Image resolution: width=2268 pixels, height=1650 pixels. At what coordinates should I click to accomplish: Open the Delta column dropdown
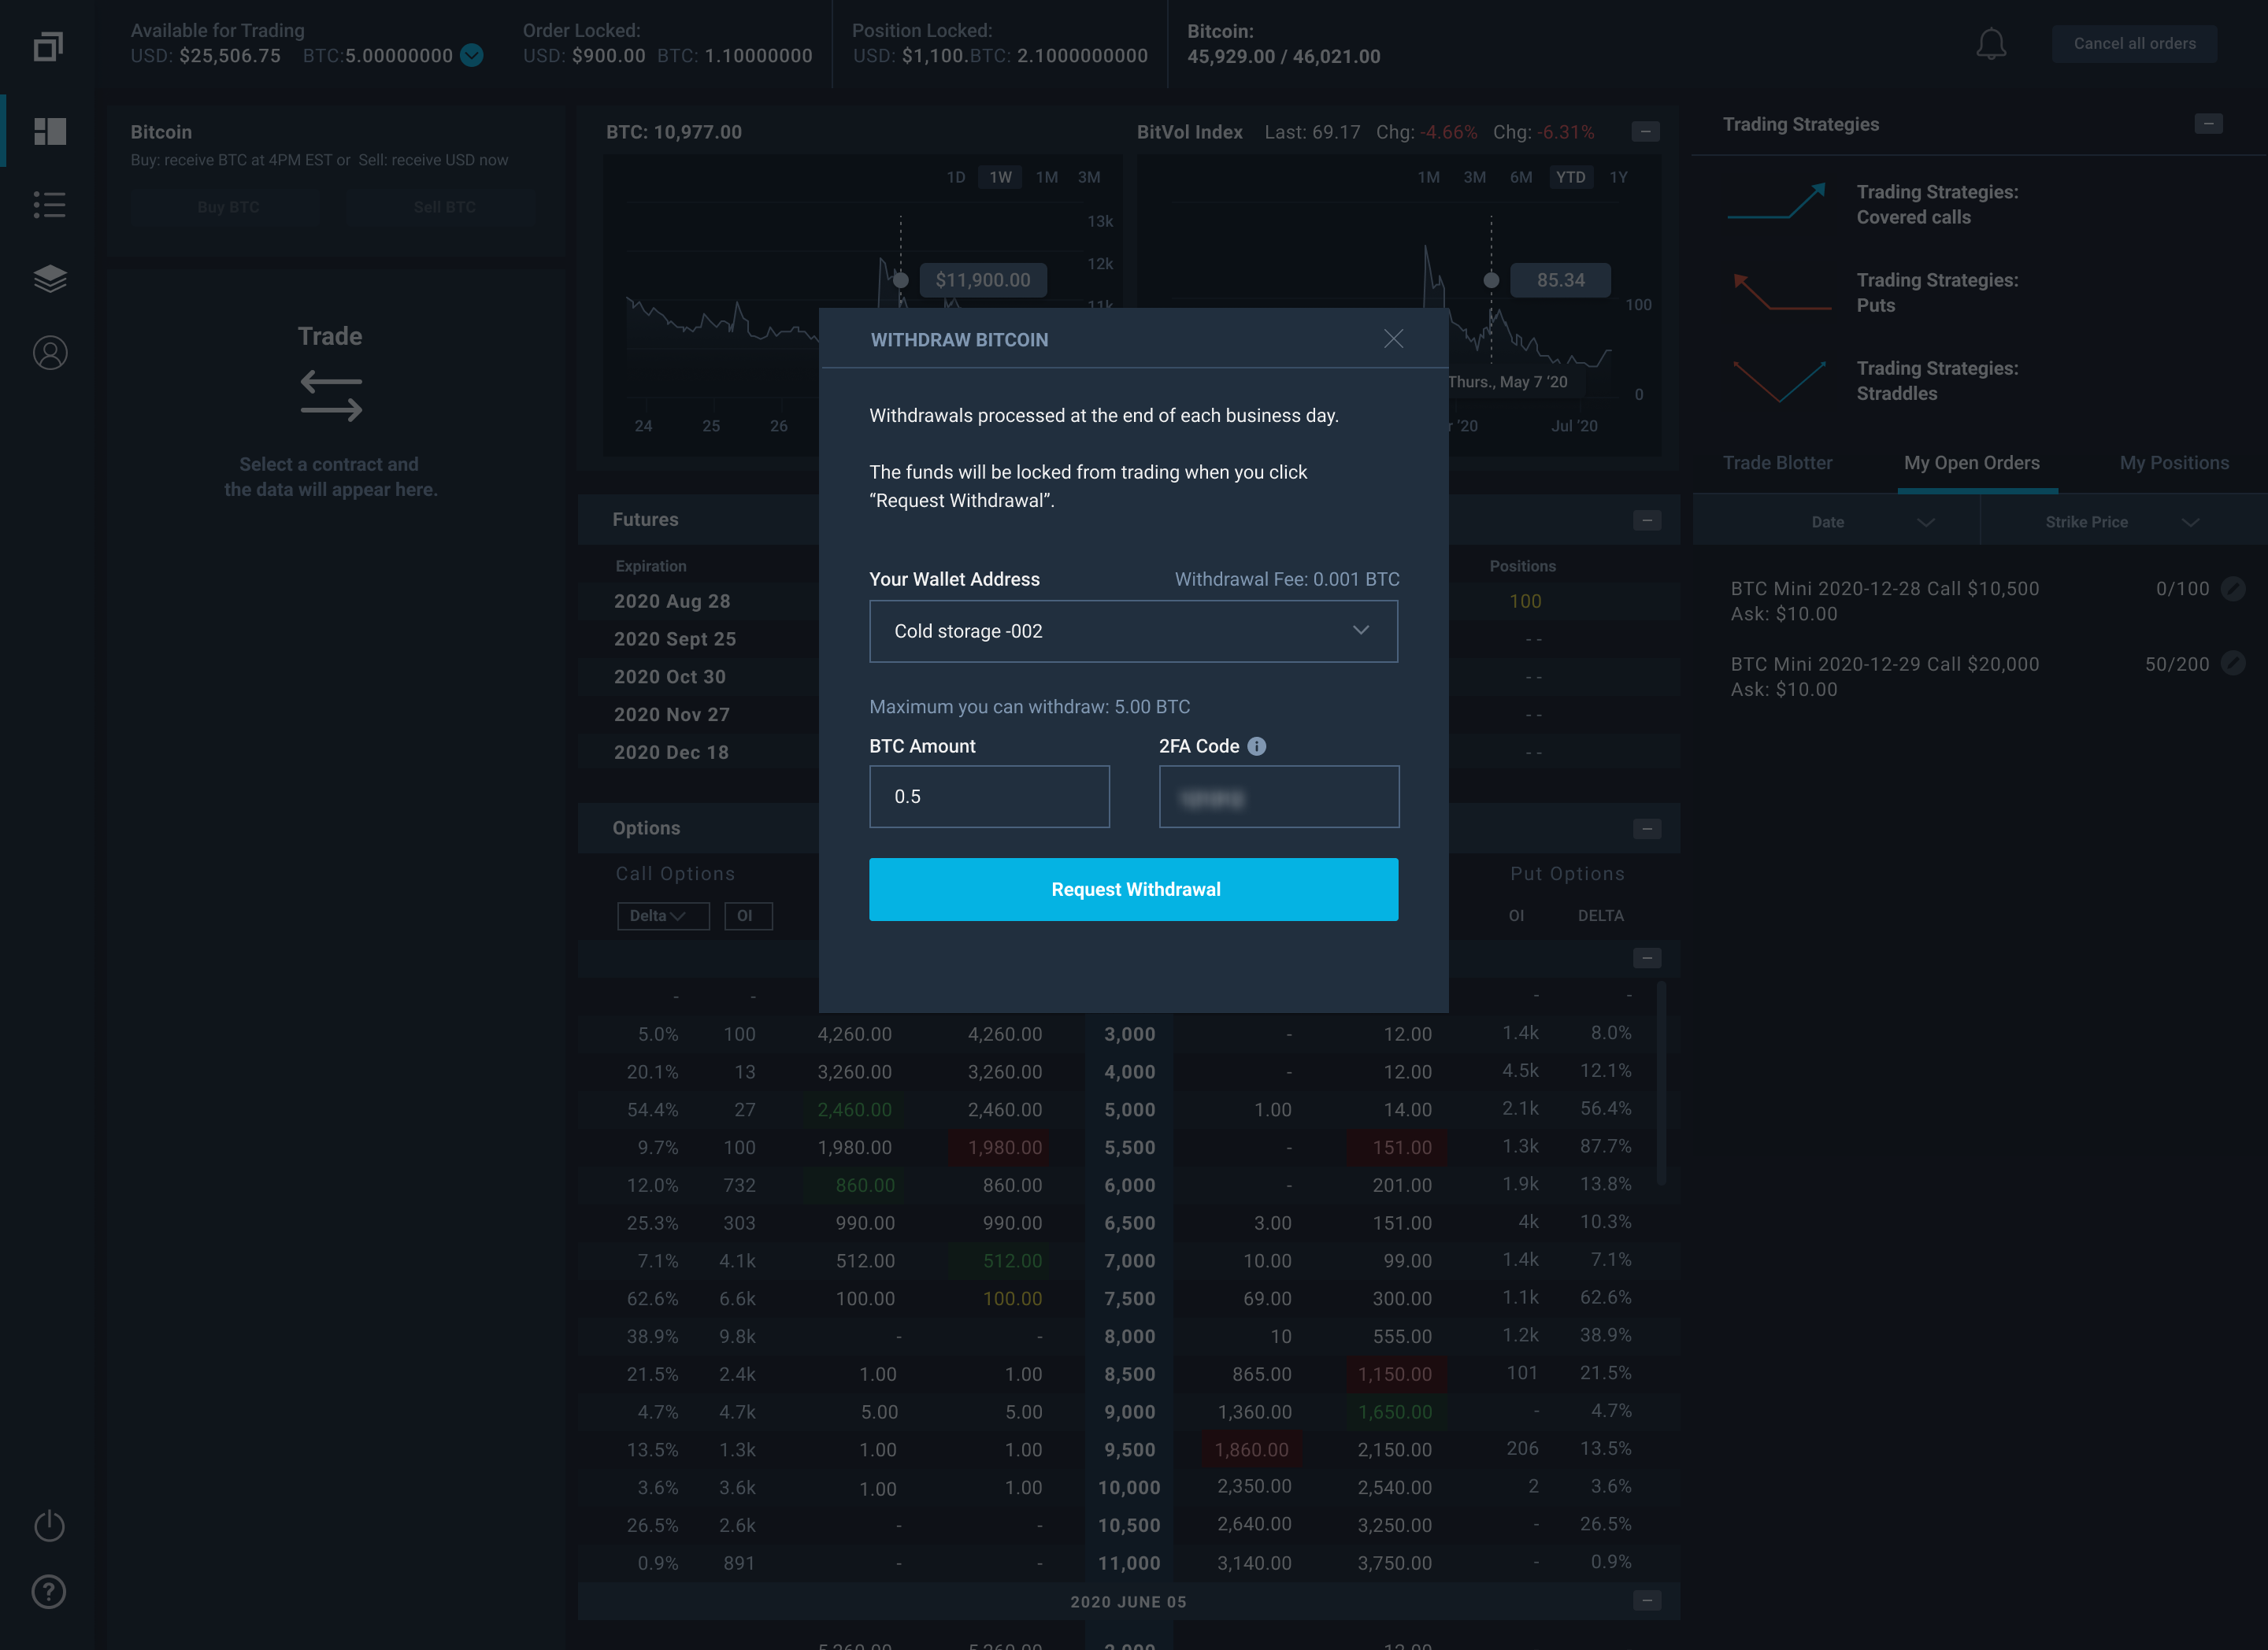pyautogui.click(x=663, y=916)
